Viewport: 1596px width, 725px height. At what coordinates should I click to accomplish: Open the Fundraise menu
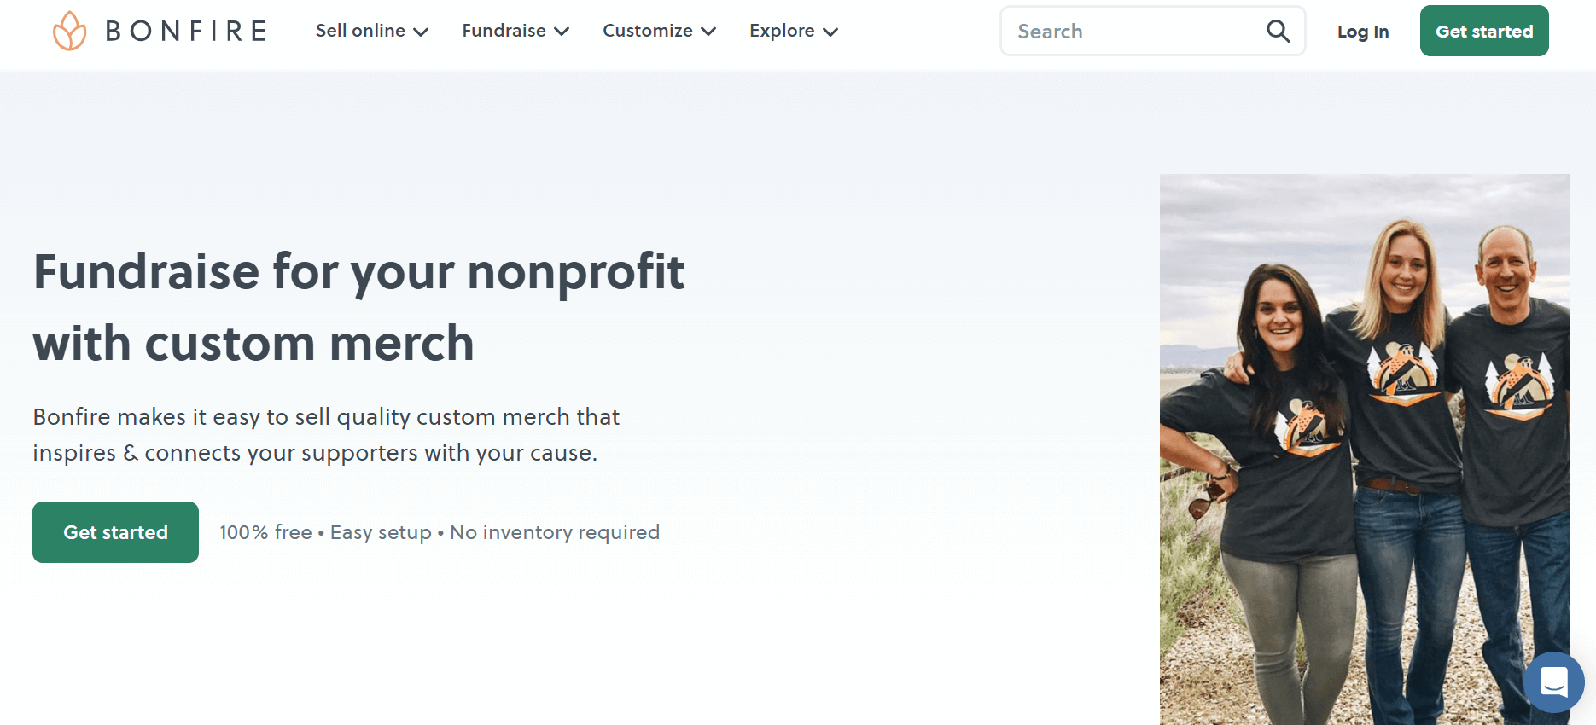pyautogui.click(x=504, y=31)
